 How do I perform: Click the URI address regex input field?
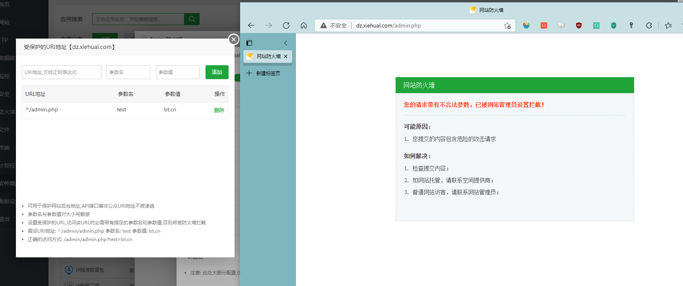coord(62,72)
